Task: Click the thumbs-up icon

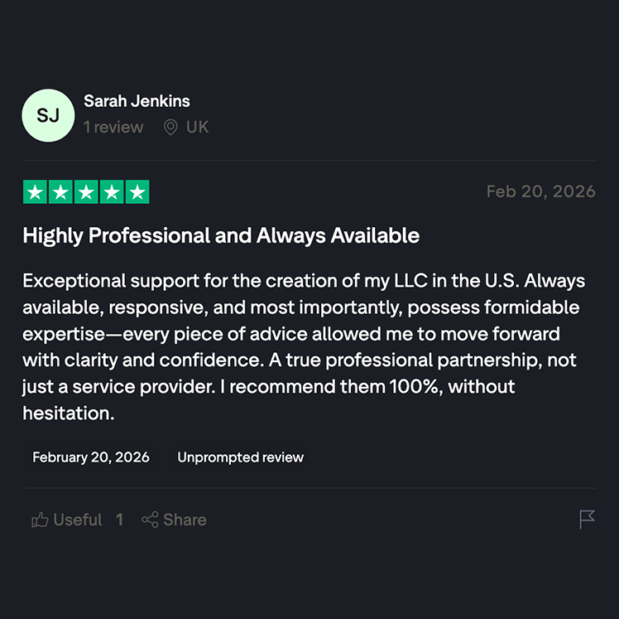Action: point(40,520)
